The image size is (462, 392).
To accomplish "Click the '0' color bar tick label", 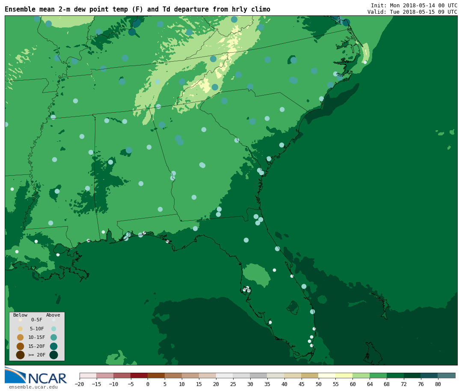I will (148, 384).
